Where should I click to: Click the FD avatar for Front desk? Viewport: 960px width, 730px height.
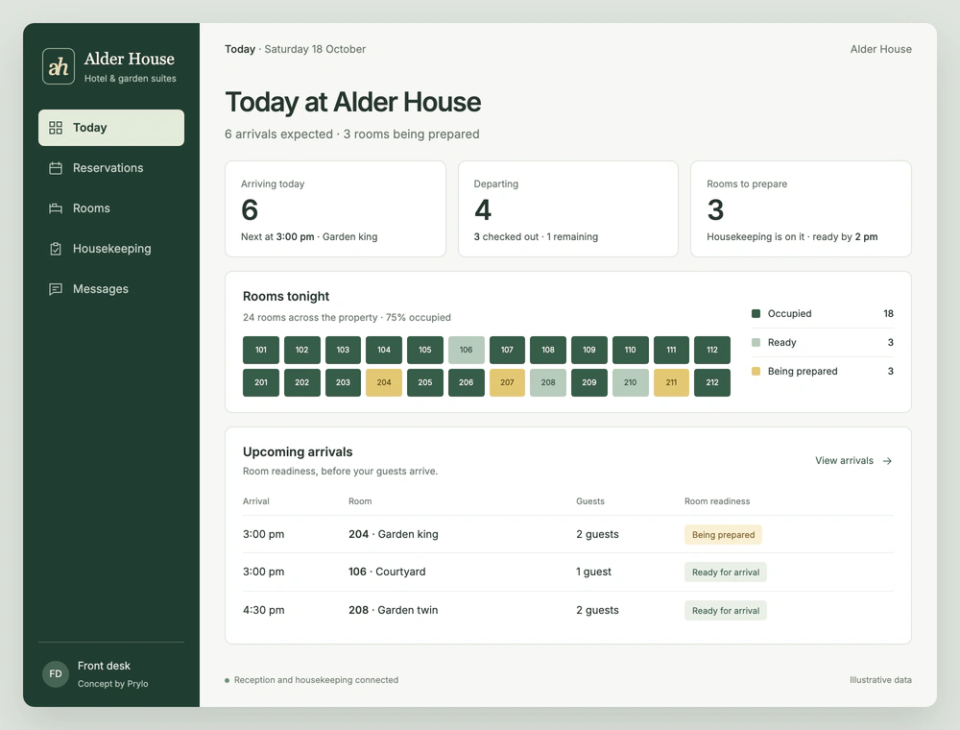(55, 673)
